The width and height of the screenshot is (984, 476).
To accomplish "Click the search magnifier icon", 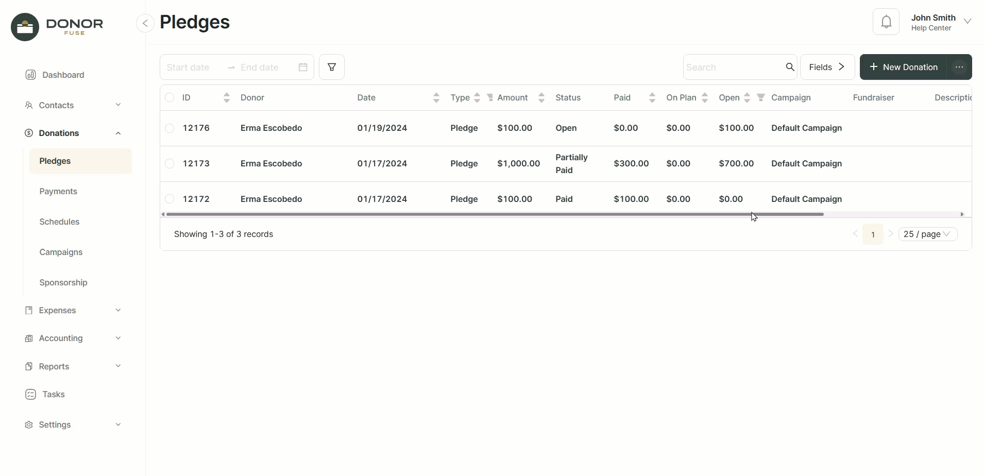I will (790, 67).
